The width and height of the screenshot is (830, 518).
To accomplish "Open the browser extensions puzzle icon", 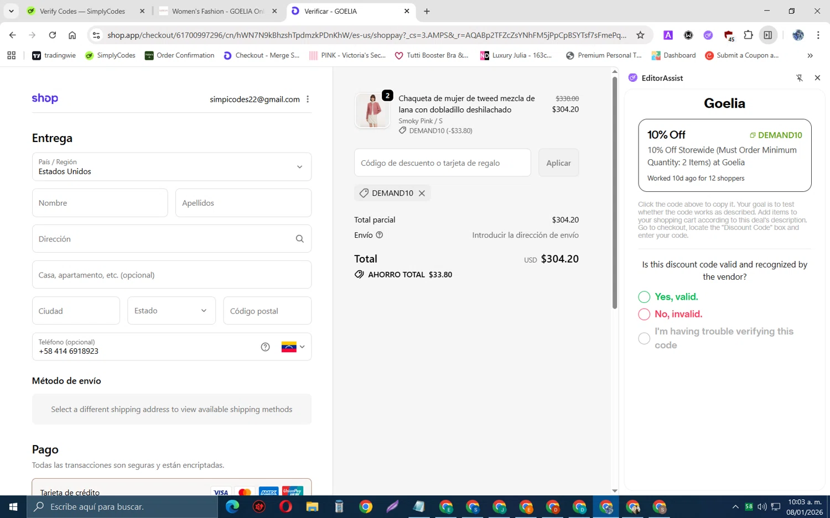I will coord(748,35).
